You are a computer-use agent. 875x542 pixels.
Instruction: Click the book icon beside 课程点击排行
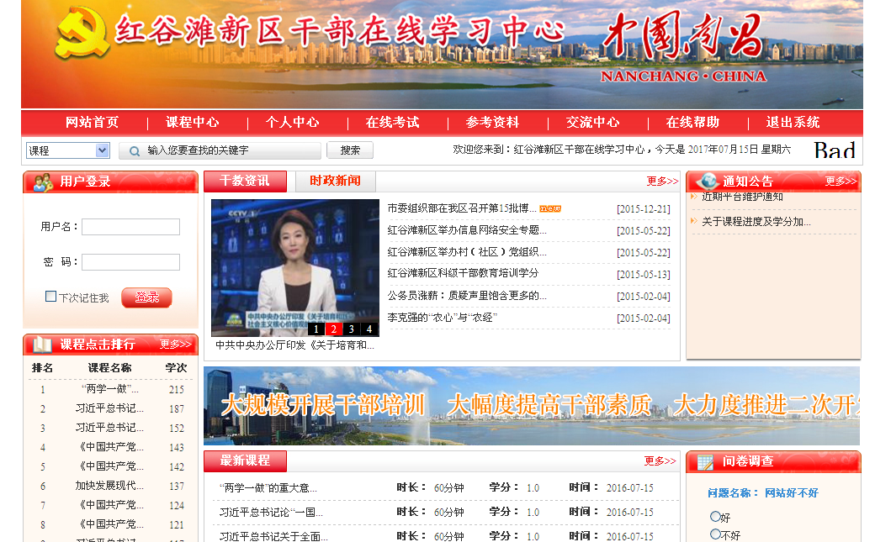[x=41, y=345]
